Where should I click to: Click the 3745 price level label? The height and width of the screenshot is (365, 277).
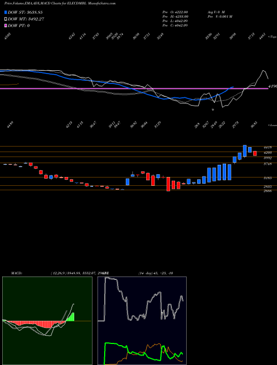[x=268, y=164]
